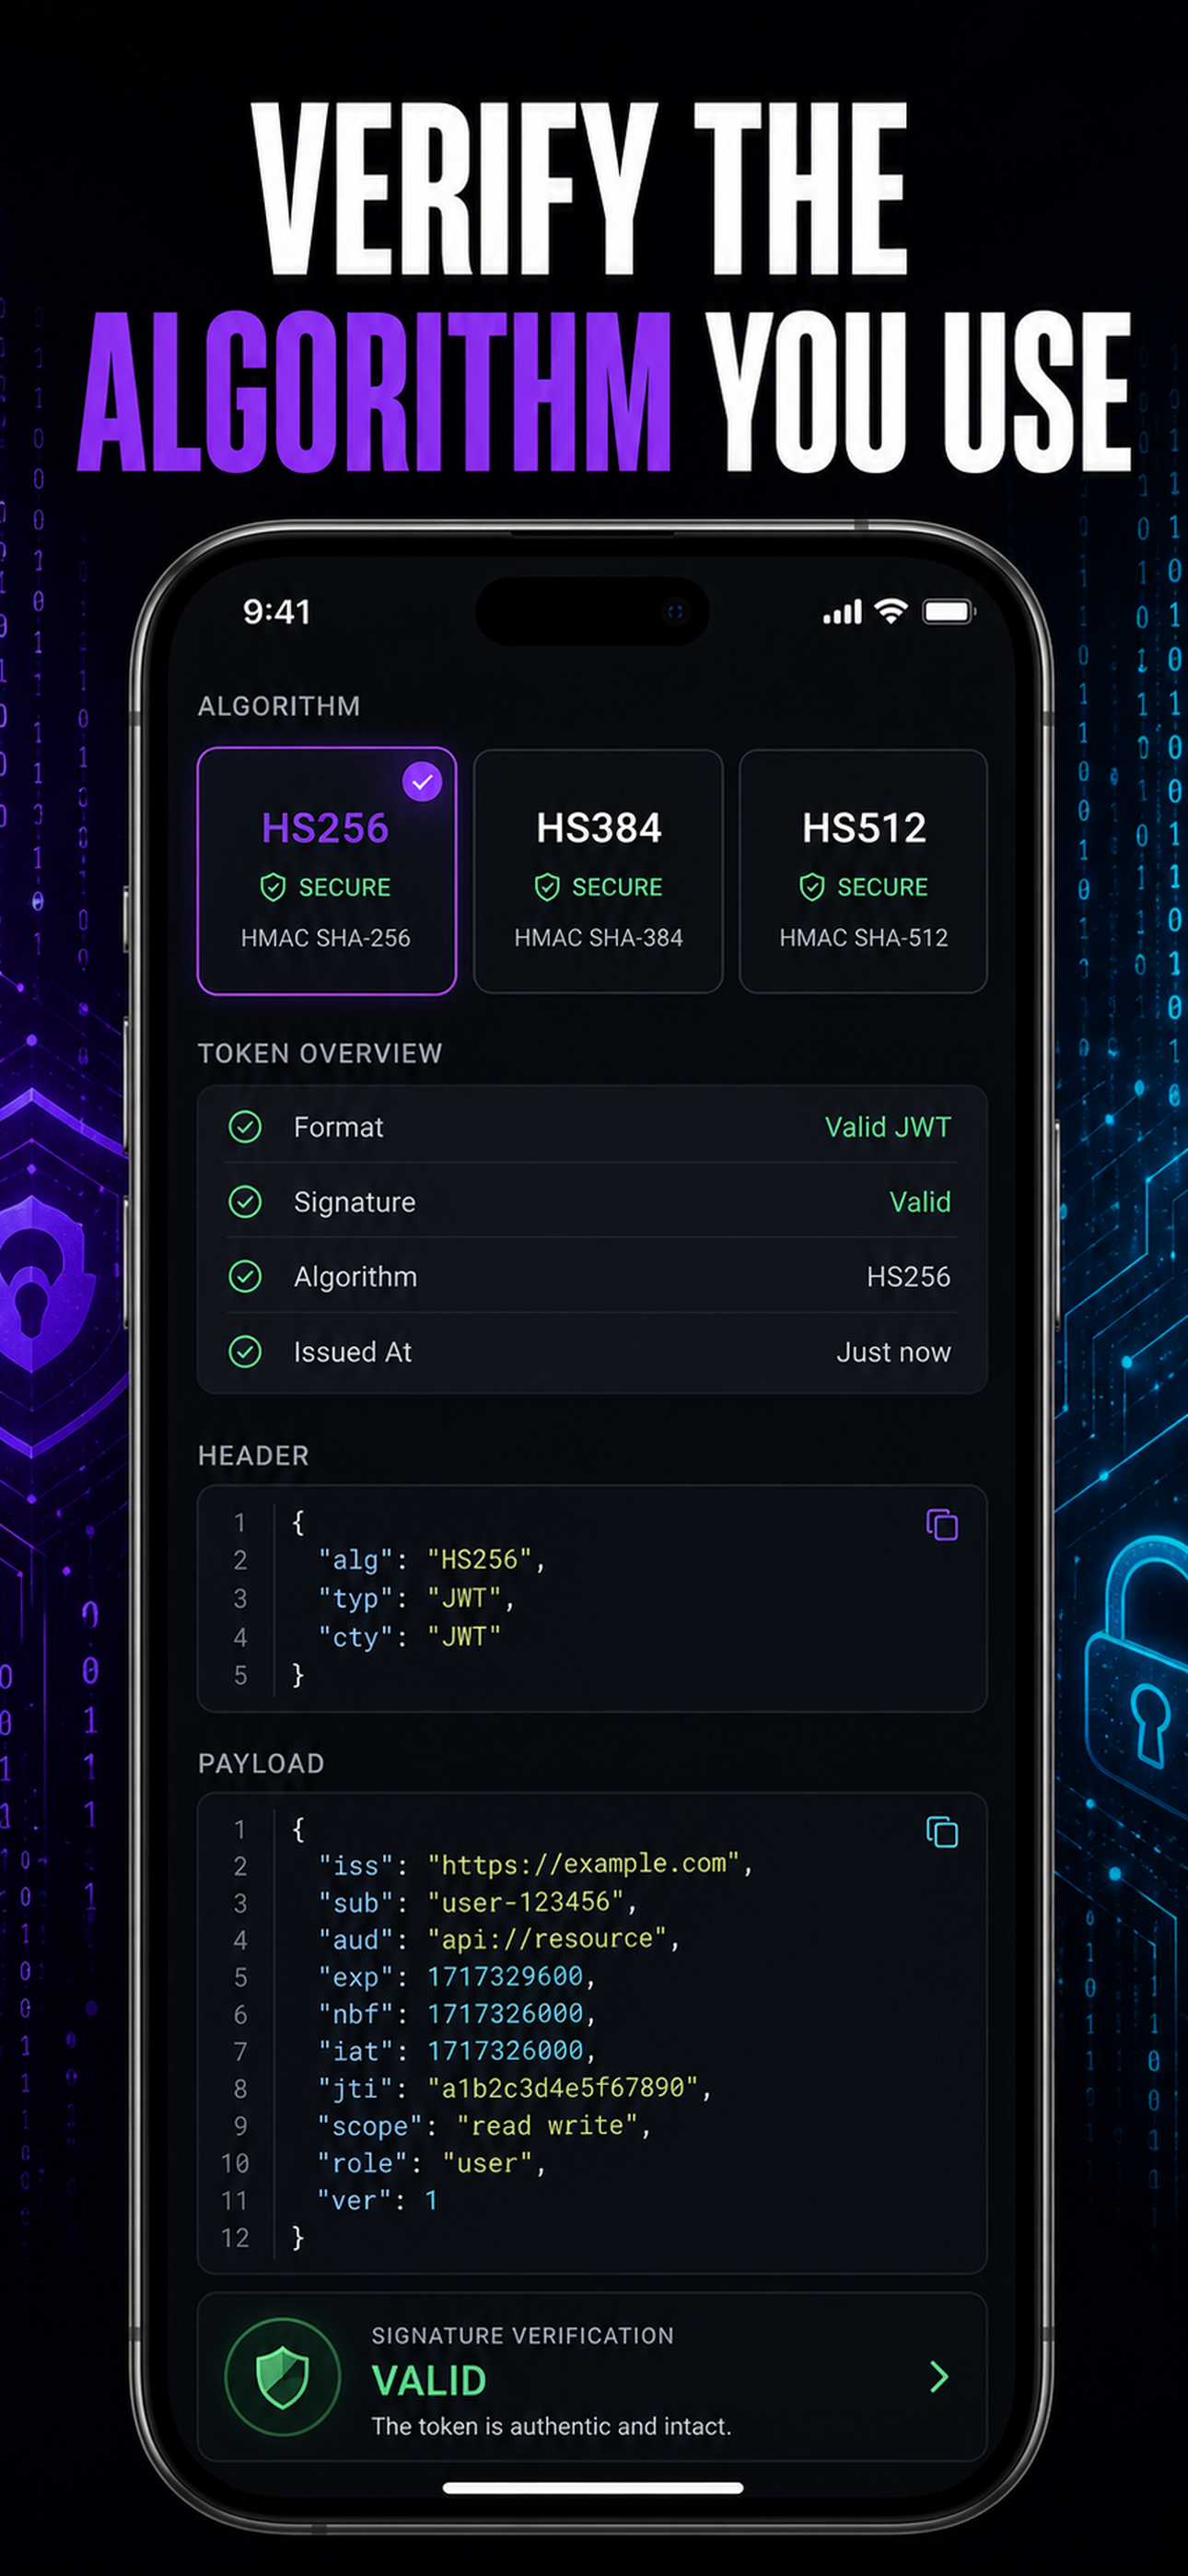Click the "ver": 1 payload line
This screenshot has width=1188, height=2576.
377,2200
